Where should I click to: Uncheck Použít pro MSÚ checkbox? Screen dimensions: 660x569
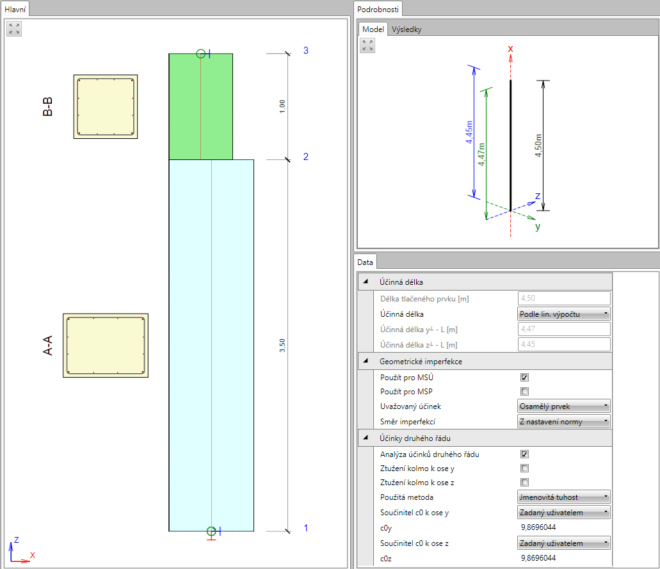pos(524,377)
